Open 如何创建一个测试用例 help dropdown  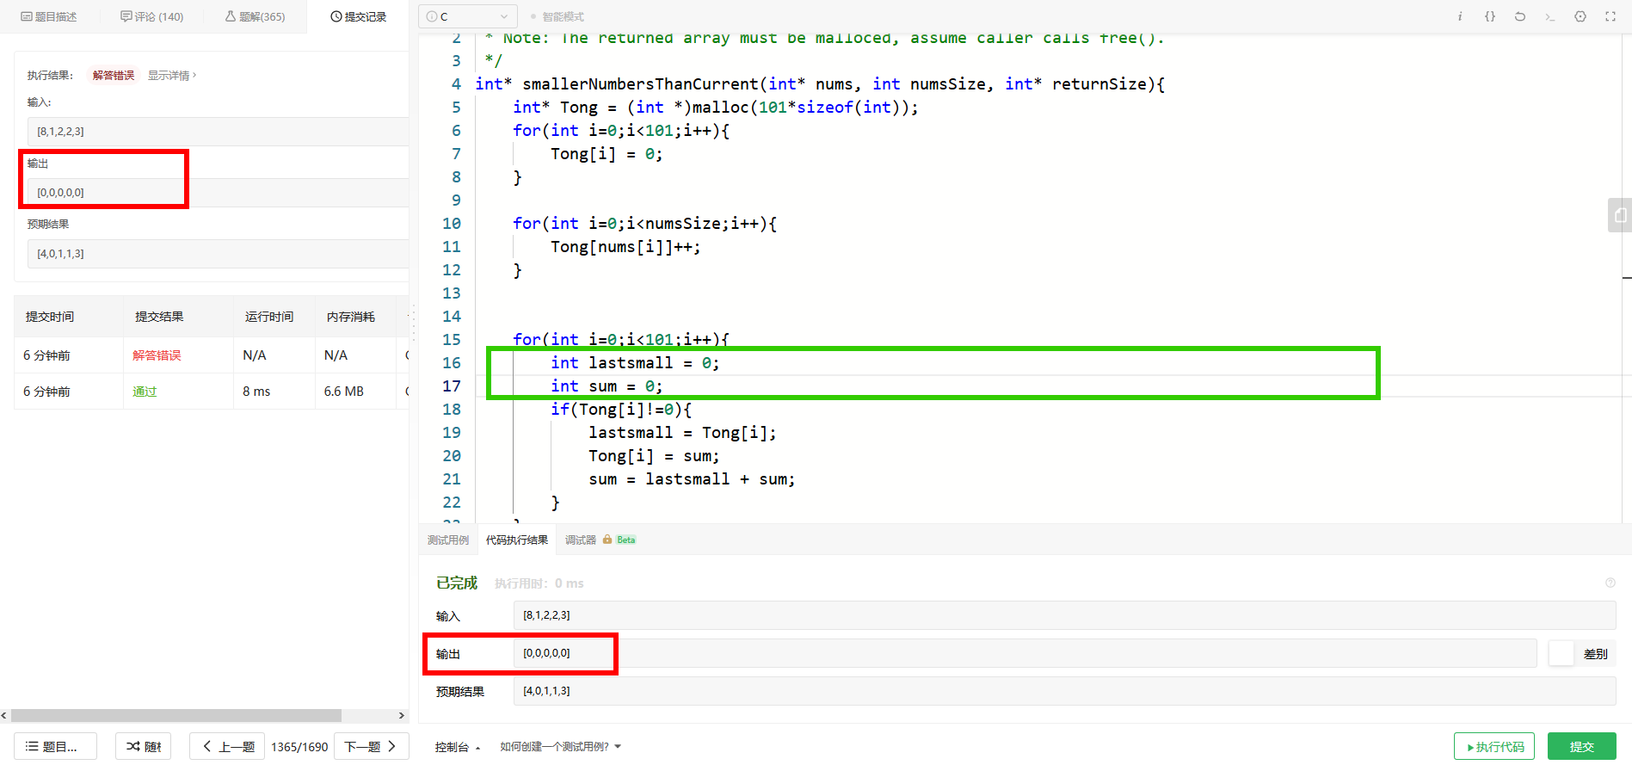coord(560,747)
